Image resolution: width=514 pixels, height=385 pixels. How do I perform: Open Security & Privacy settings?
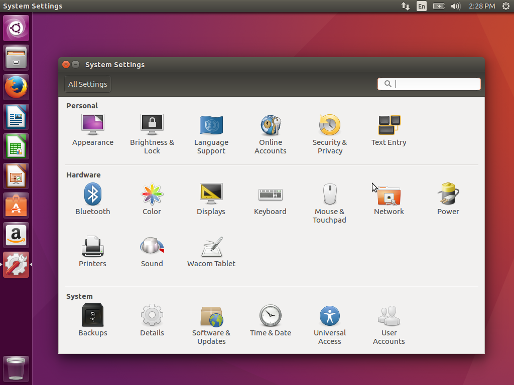click(329, 134)
